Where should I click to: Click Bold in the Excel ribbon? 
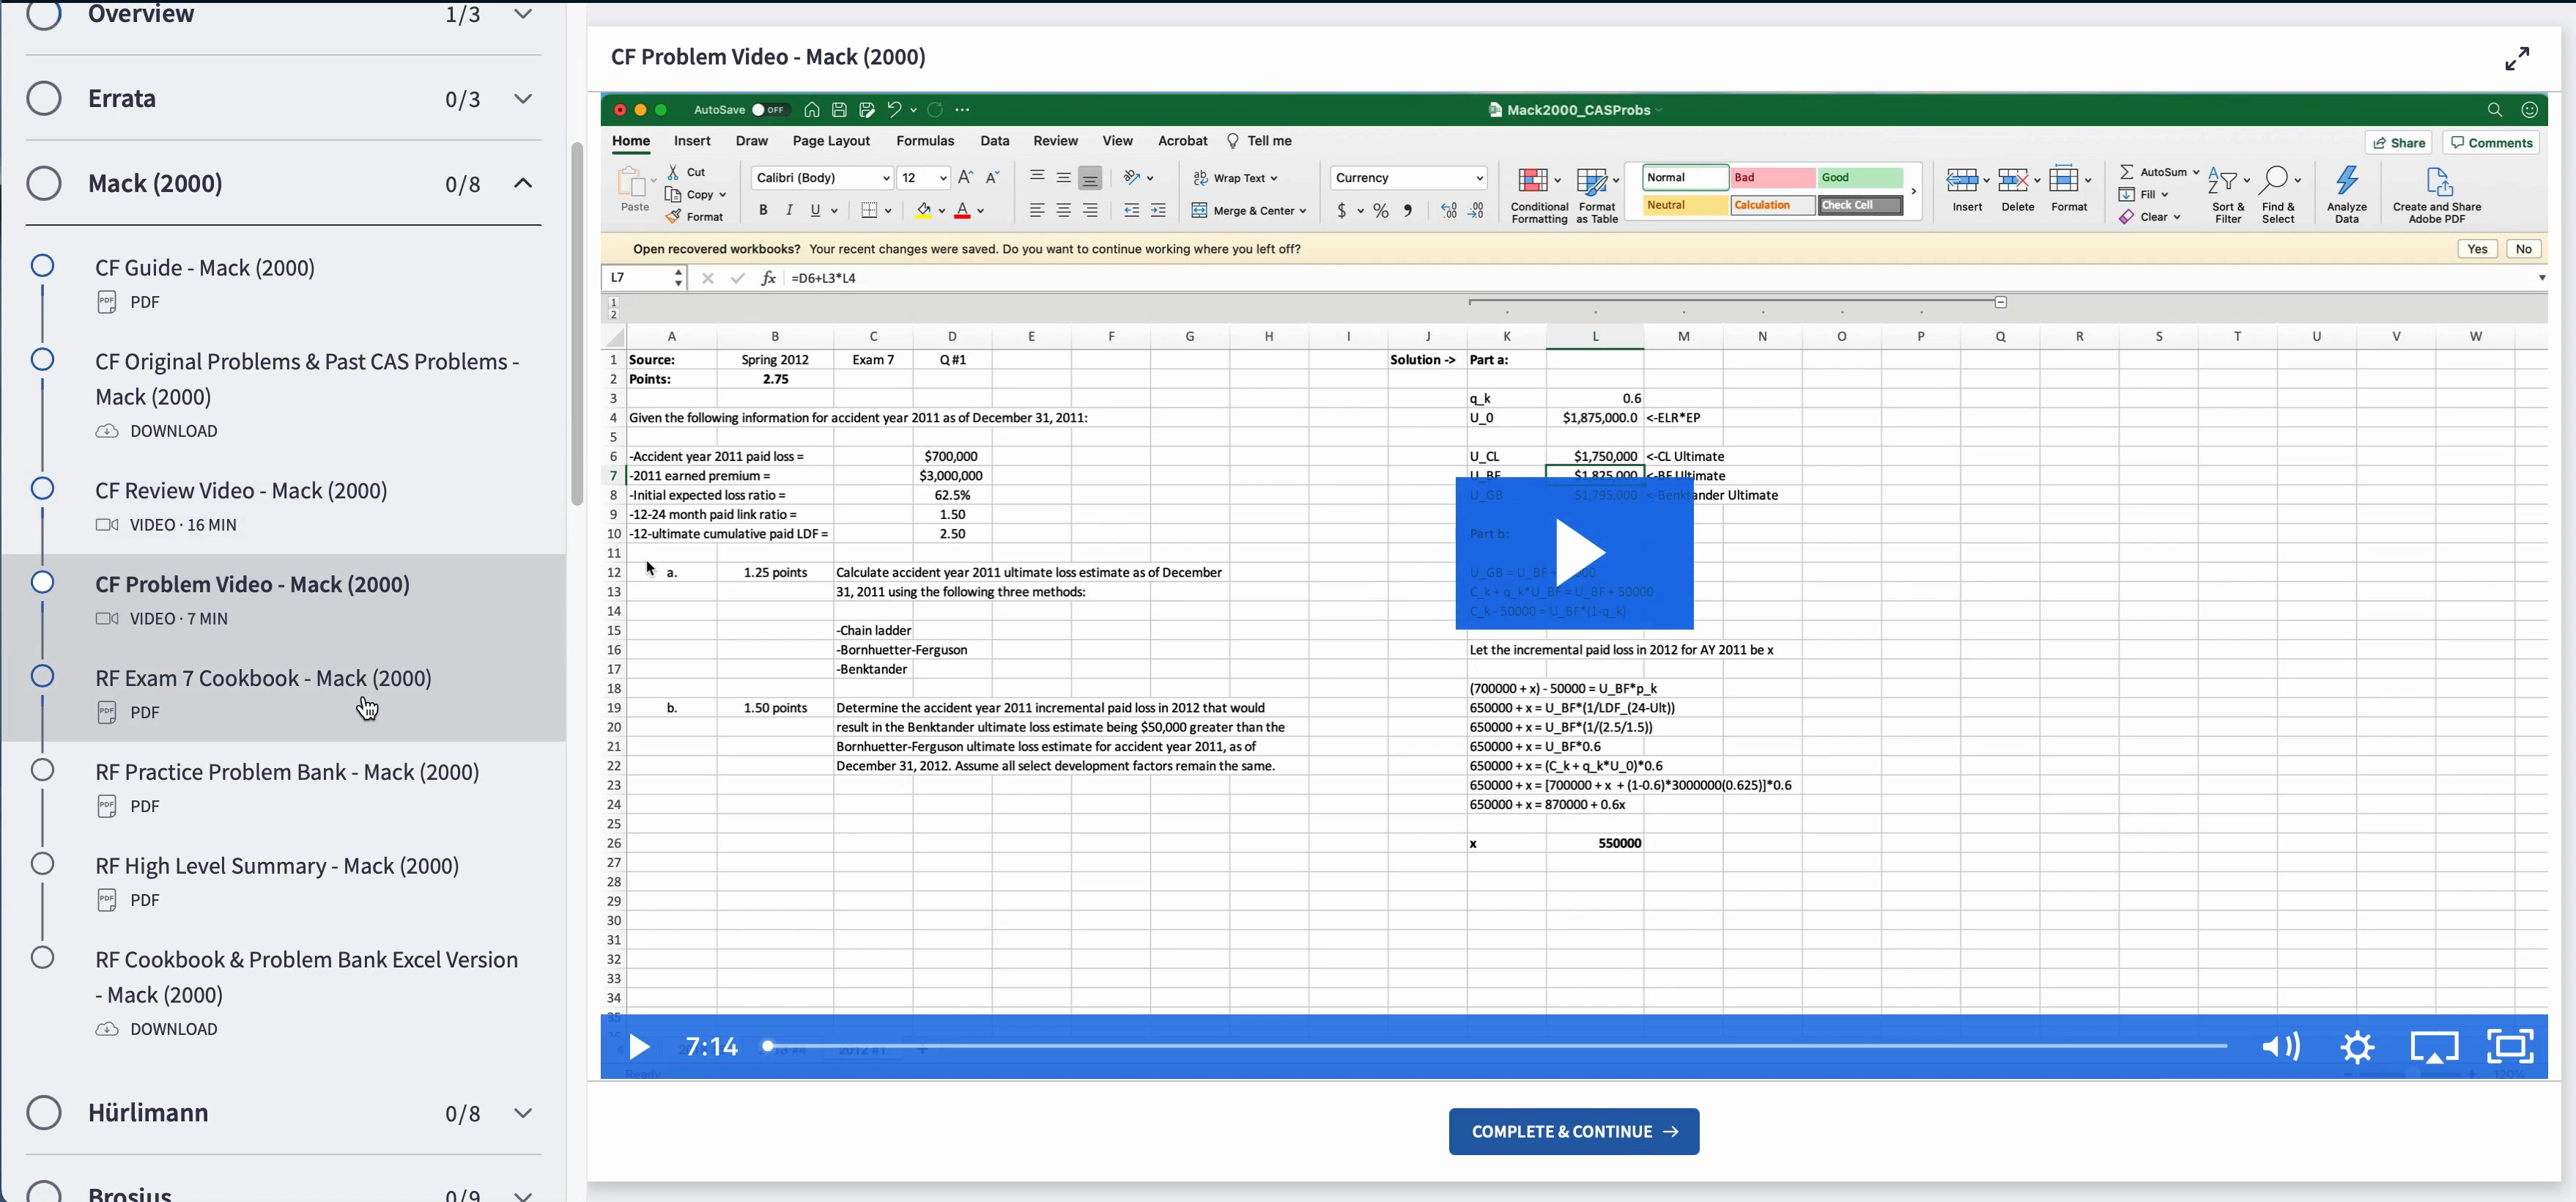[763, 210]
